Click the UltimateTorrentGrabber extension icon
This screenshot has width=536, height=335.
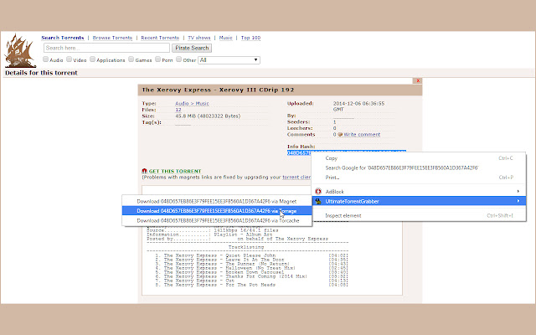coord(318,201)
